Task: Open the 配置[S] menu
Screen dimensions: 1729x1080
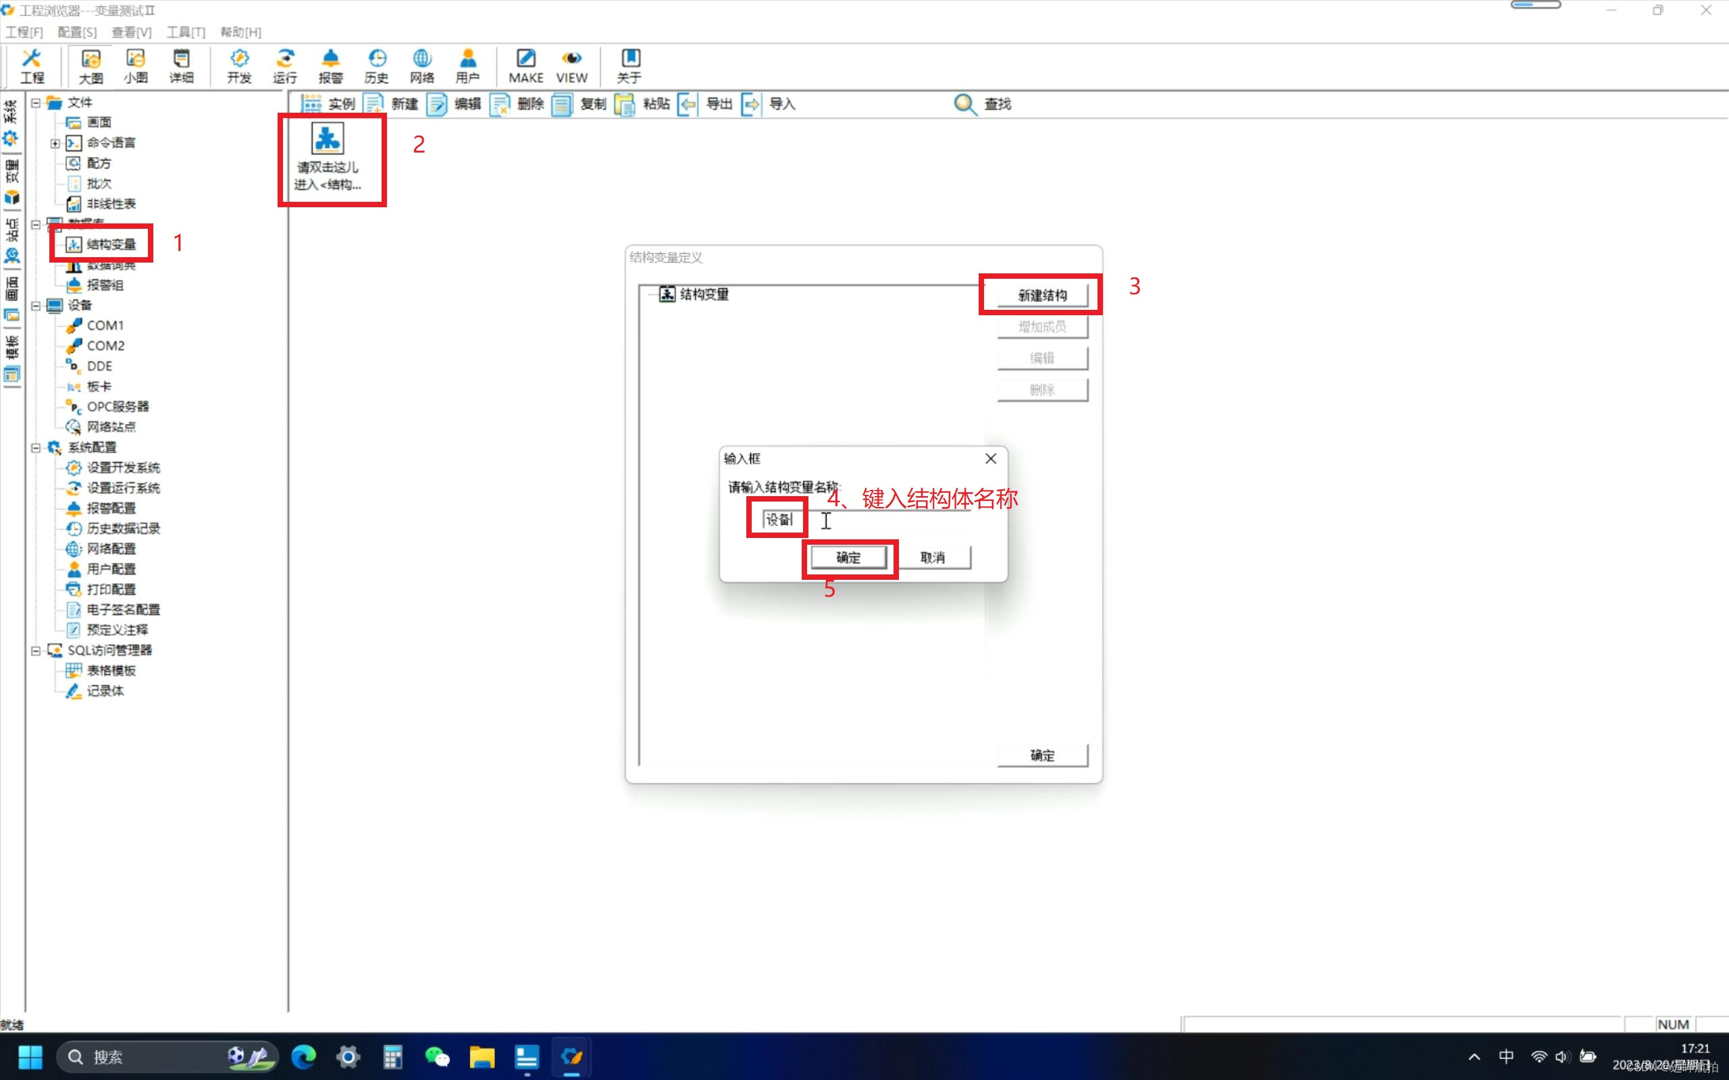Action: pos(76,32)
